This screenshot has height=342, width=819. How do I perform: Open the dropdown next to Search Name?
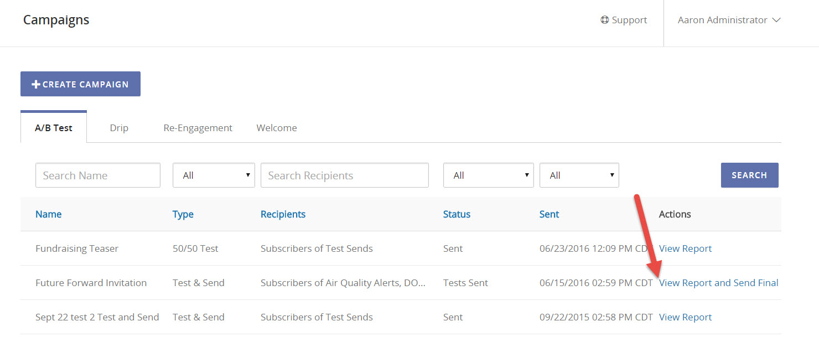coord(214,175)
